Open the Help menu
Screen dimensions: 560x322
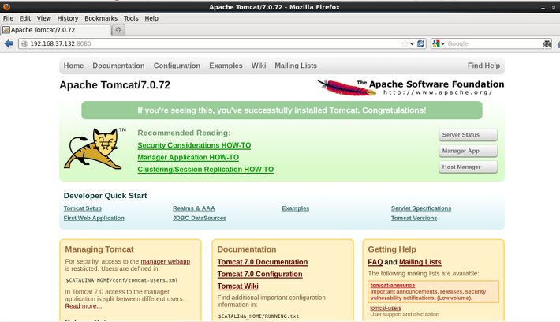(x=151, y=18)
